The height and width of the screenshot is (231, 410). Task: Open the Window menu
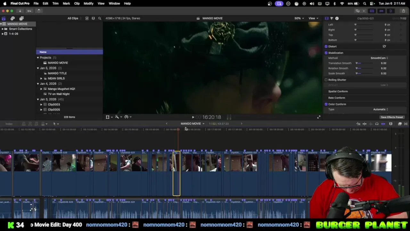pos(114,4)
